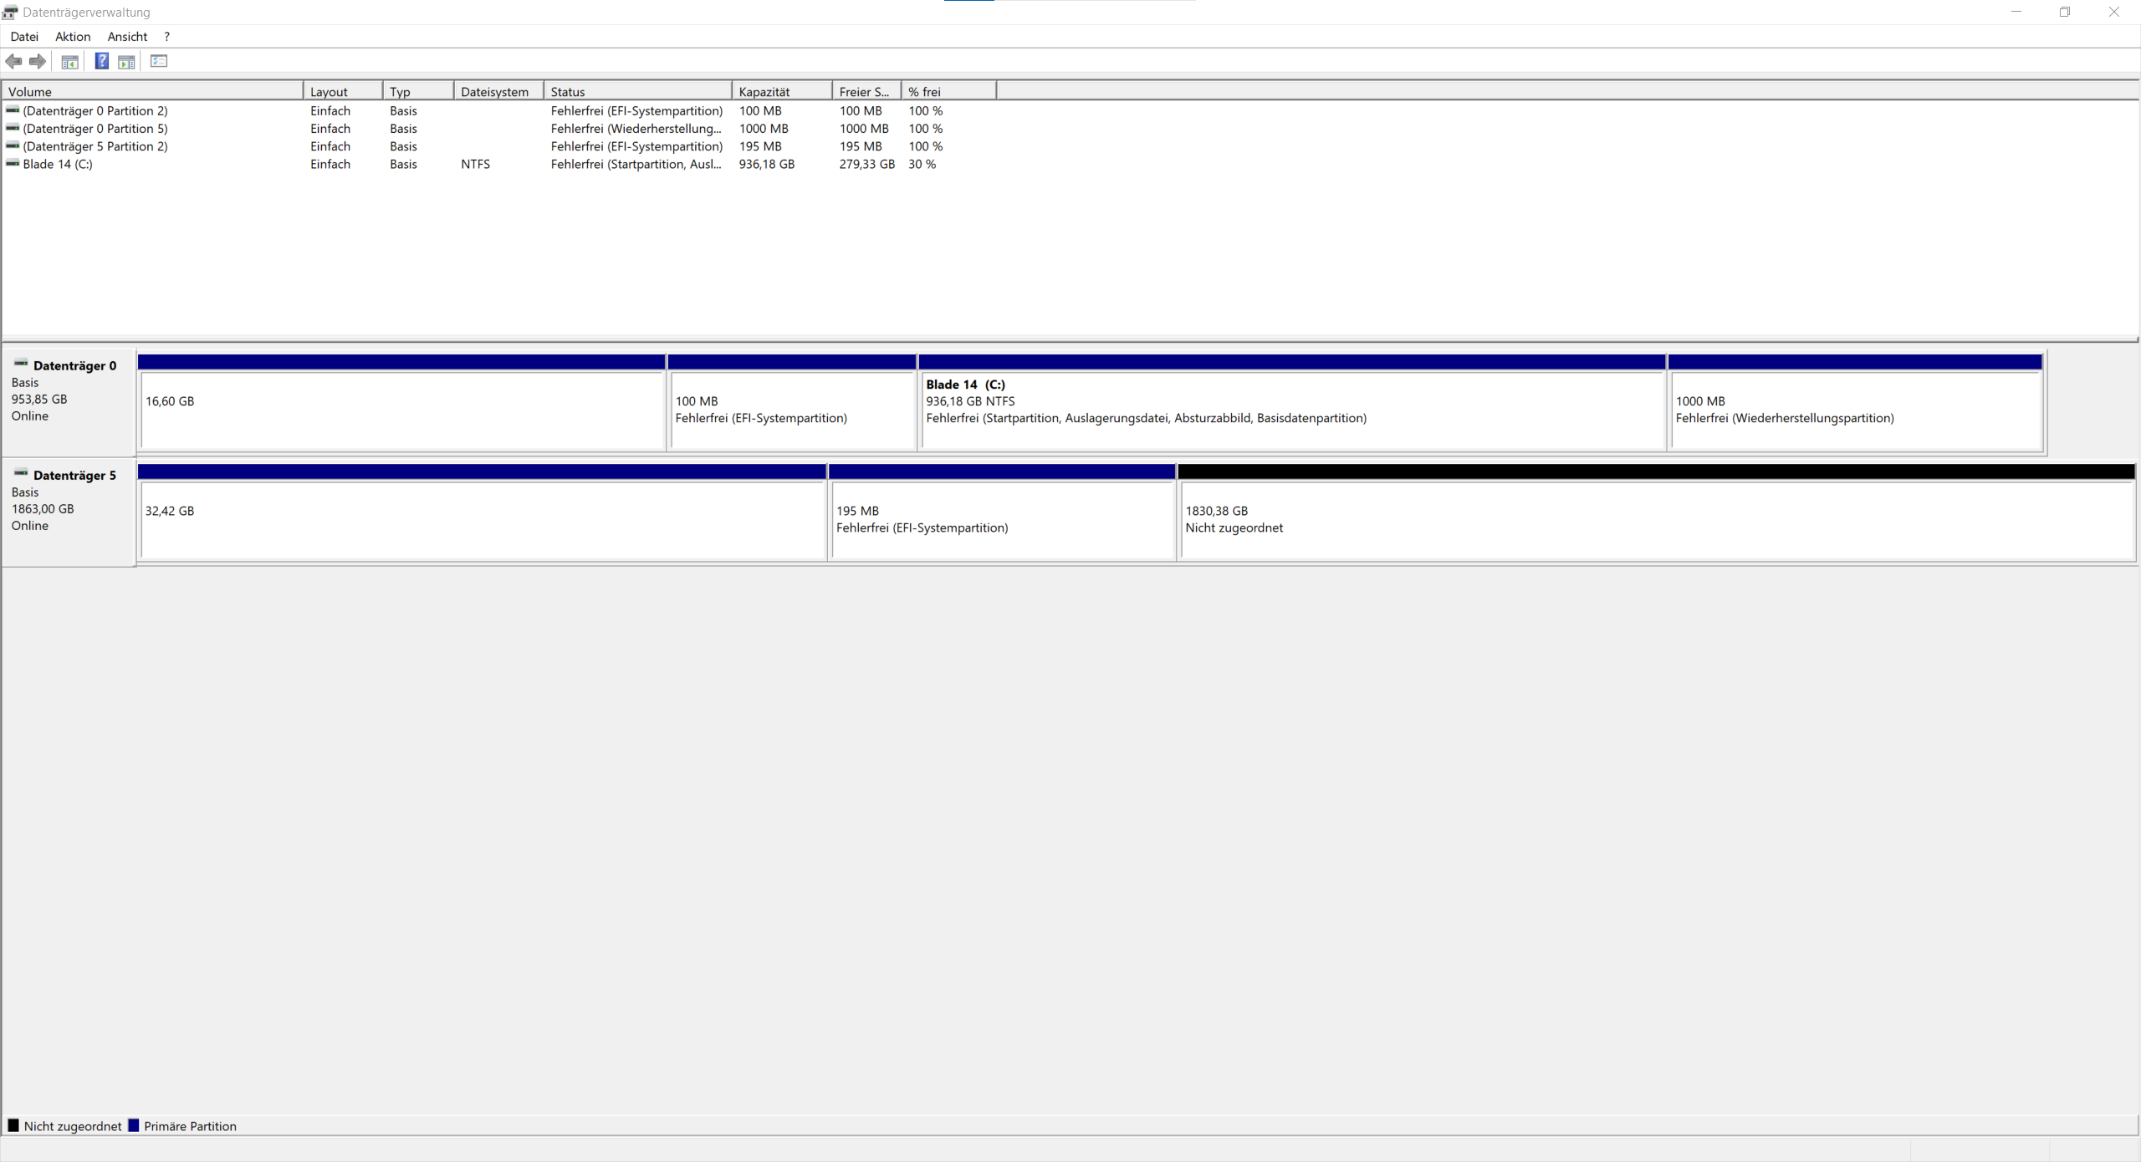Click the blue help question-mark icon
This screenshot has width=2141, height=1162.
pos(101,61)
